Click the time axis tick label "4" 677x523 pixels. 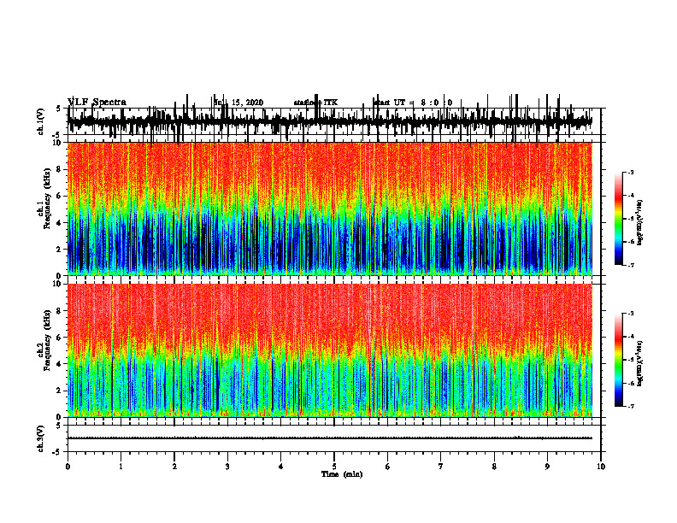281,467
